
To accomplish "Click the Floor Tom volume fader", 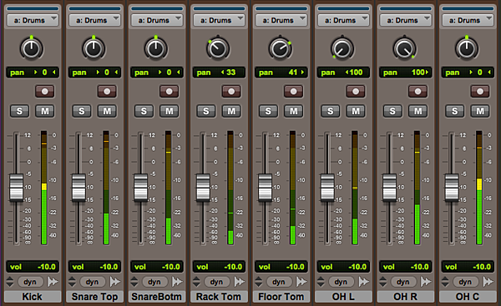I will (x=265, y=188).
